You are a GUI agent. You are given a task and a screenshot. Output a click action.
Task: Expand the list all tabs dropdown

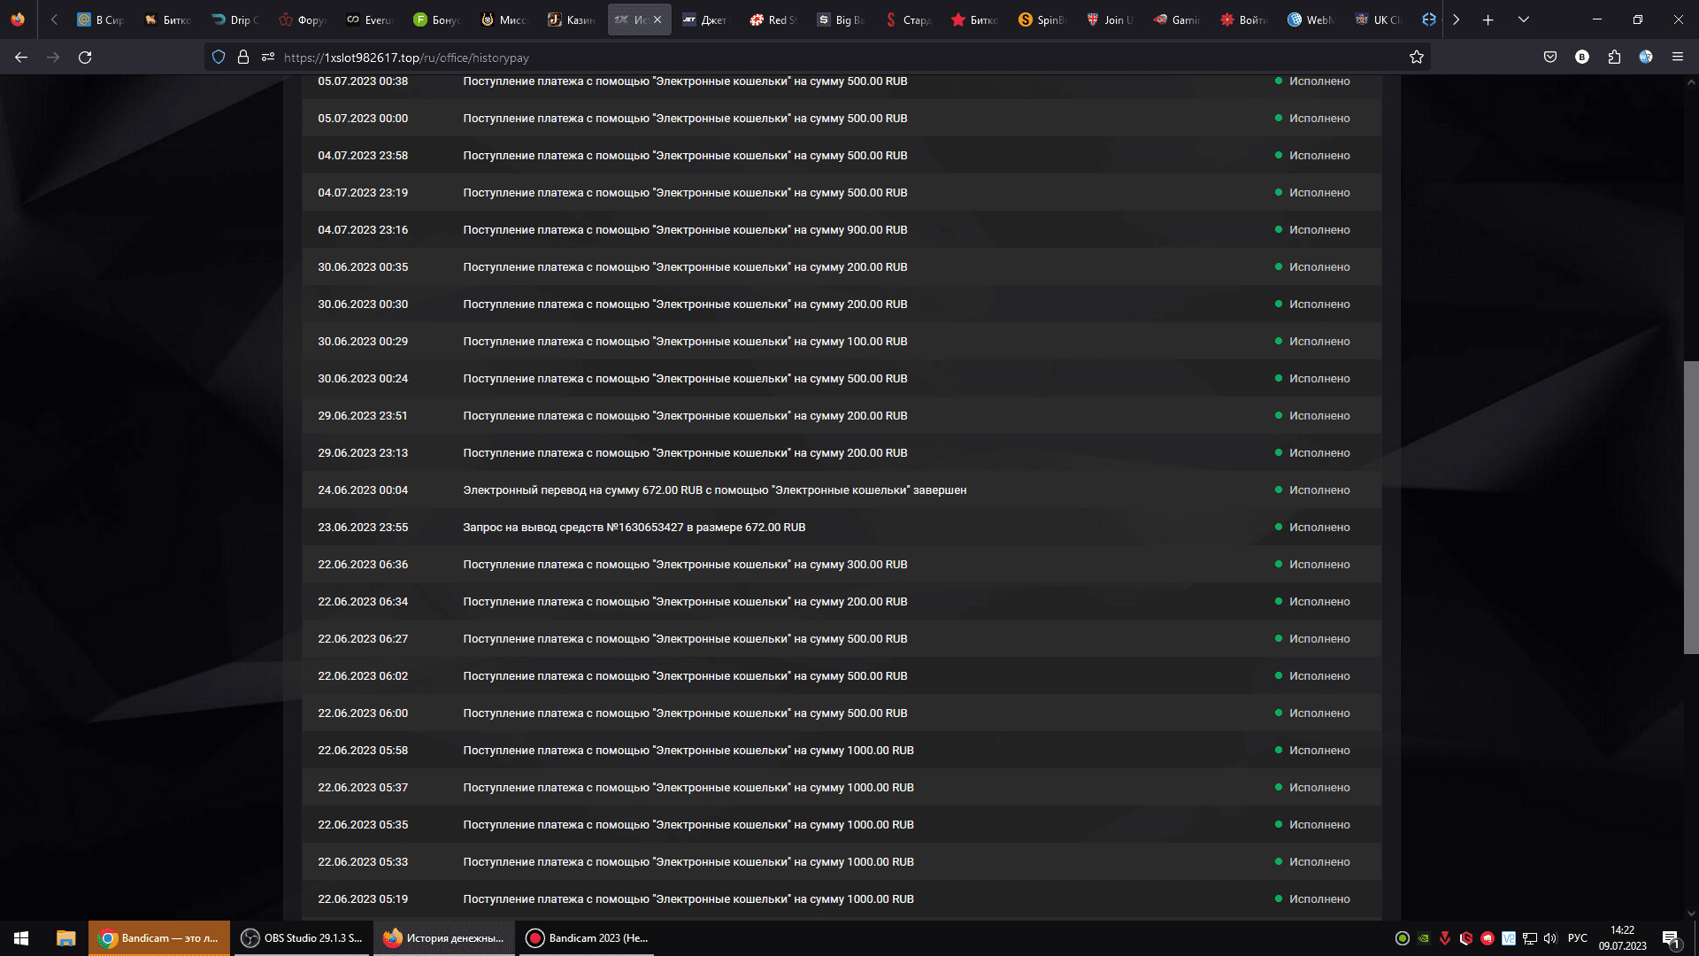[x=1524, y=19]
